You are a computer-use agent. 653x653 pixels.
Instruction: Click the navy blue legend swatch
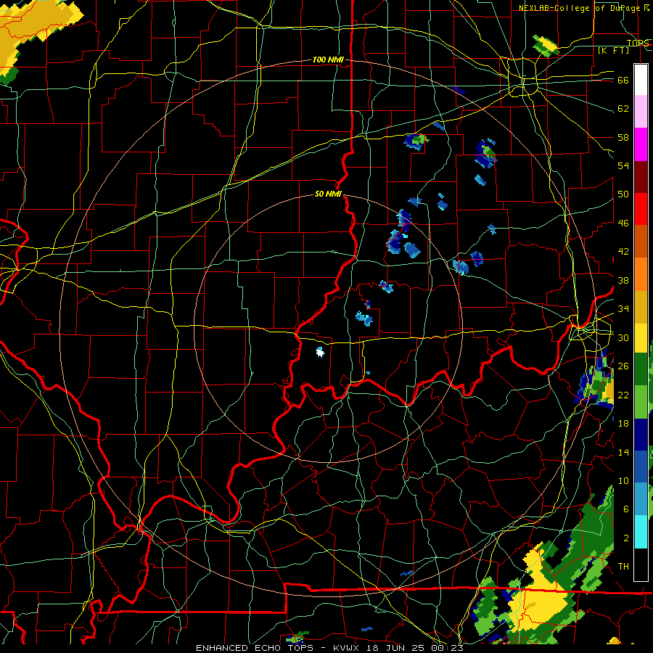641,435
